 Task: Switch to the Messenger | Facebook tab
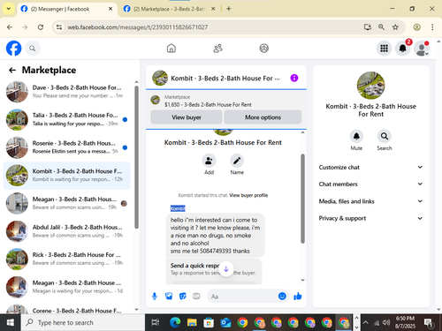click(67, 9)
